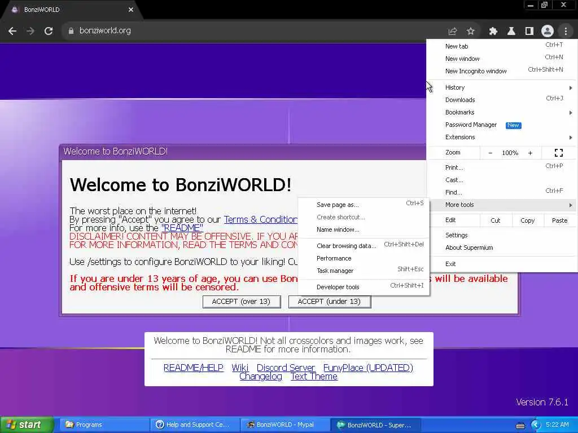The width and height of the screenshot is (578, 433).
Task: Open Settings from the browser menu
Action: 502,235
